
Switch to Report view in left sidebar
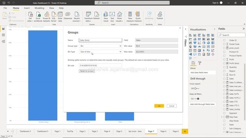point(3,29)
